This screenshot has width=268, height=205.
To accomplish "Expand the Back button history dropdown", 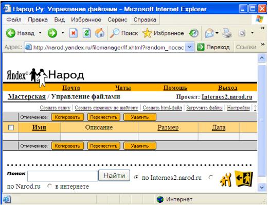I will coord(40,33).
